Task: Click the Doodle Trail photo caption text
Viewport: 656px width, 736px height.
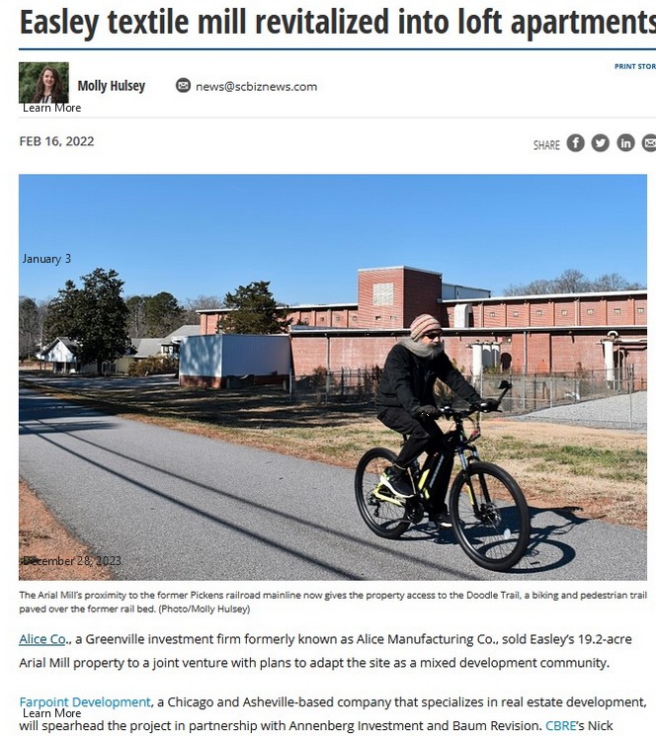Action: click(x=333, y=603)
